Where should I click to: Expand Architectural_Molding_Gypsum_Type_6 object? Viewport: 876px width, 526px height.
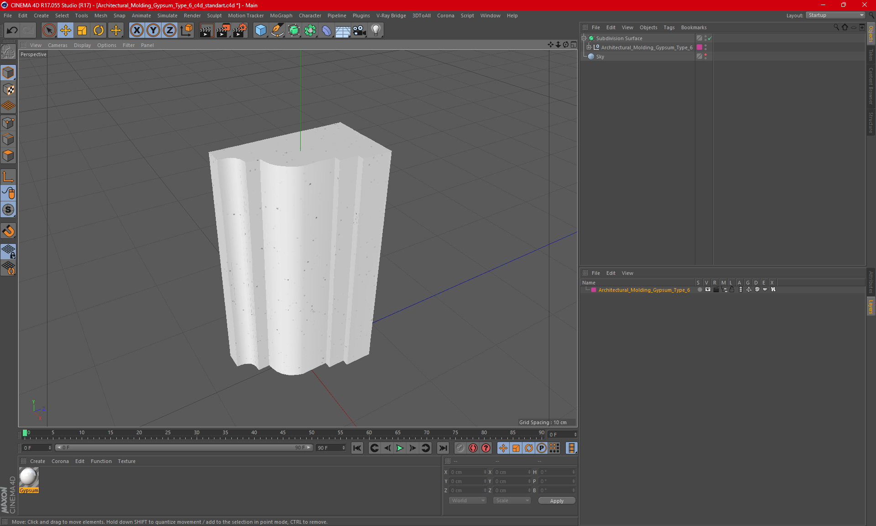point(589,47)
